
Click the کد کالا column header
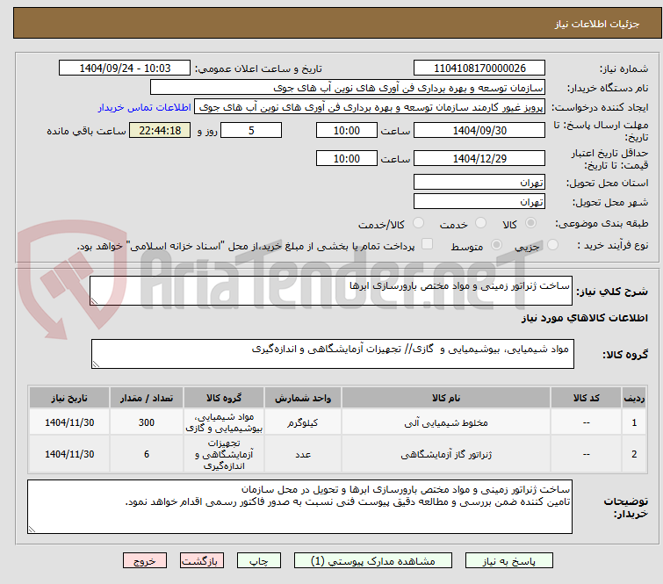[x=586, y=398]
